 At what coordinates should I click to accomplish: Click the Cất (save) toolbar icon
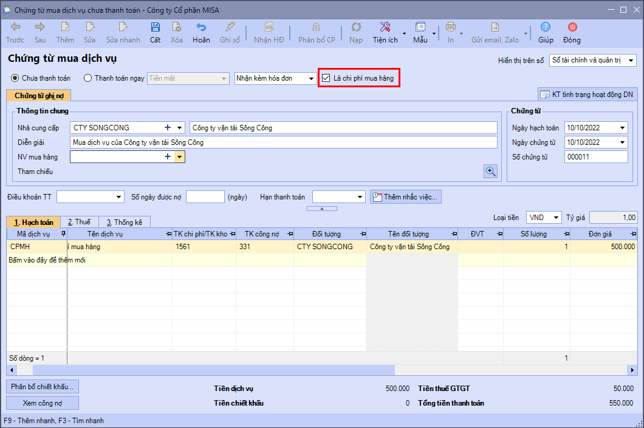tap(156, 27)
